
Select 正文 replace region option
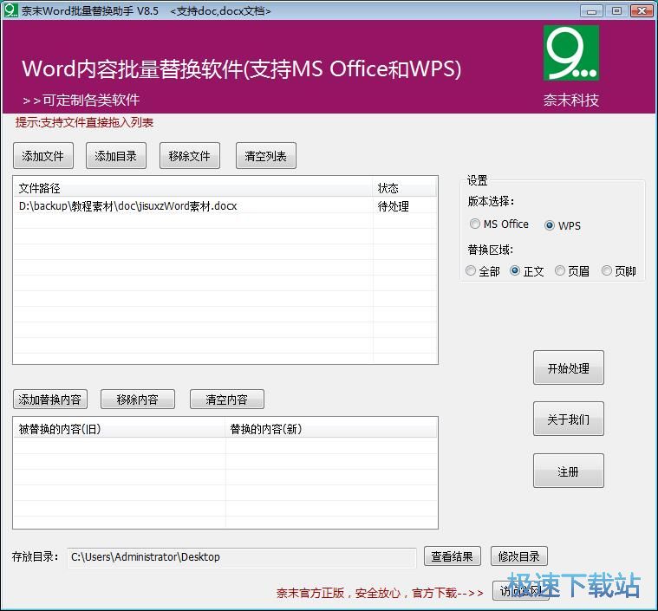[516, 271]
